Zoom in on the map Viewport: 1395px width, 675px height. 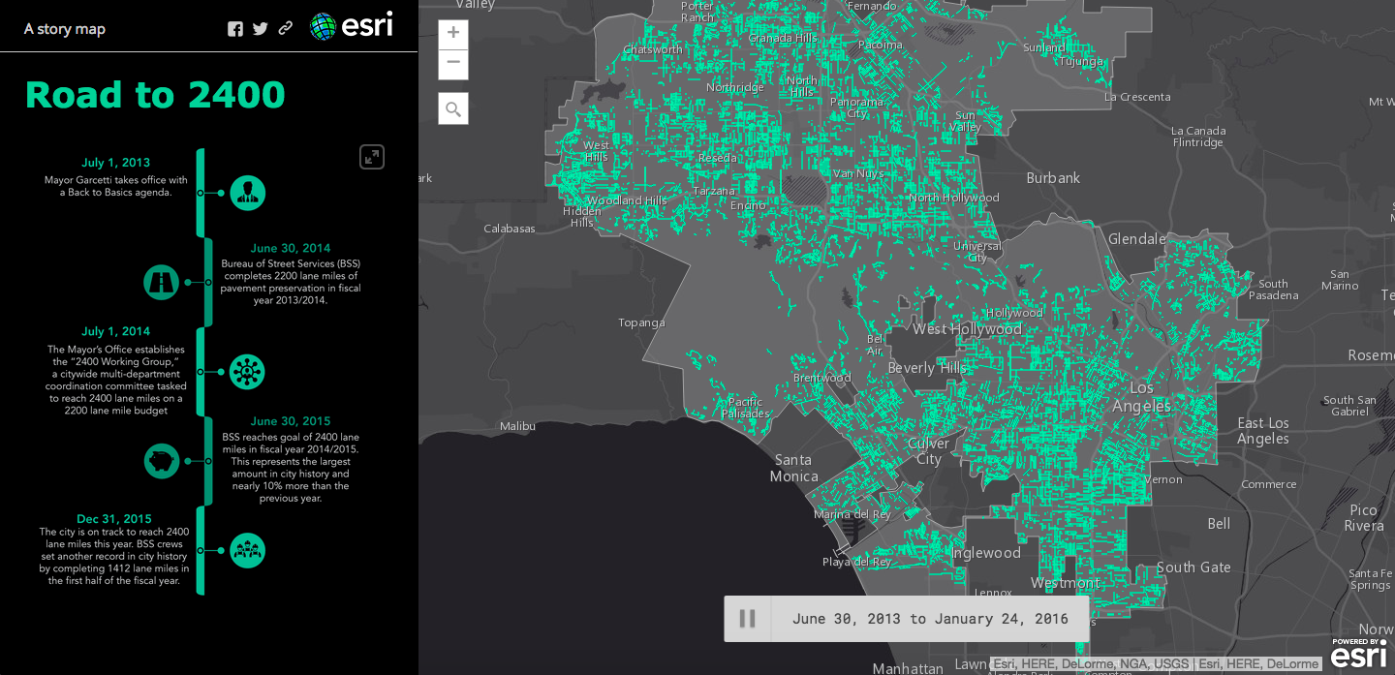point(453,34)
